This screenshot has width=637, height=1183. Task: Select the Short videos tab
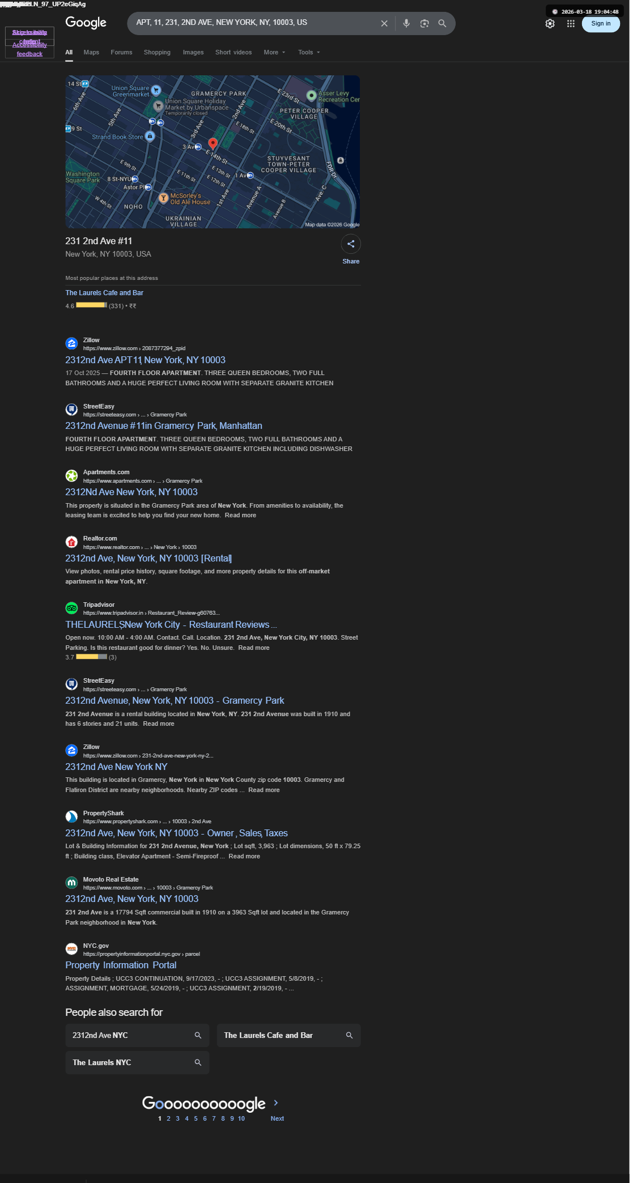[233, 52]
